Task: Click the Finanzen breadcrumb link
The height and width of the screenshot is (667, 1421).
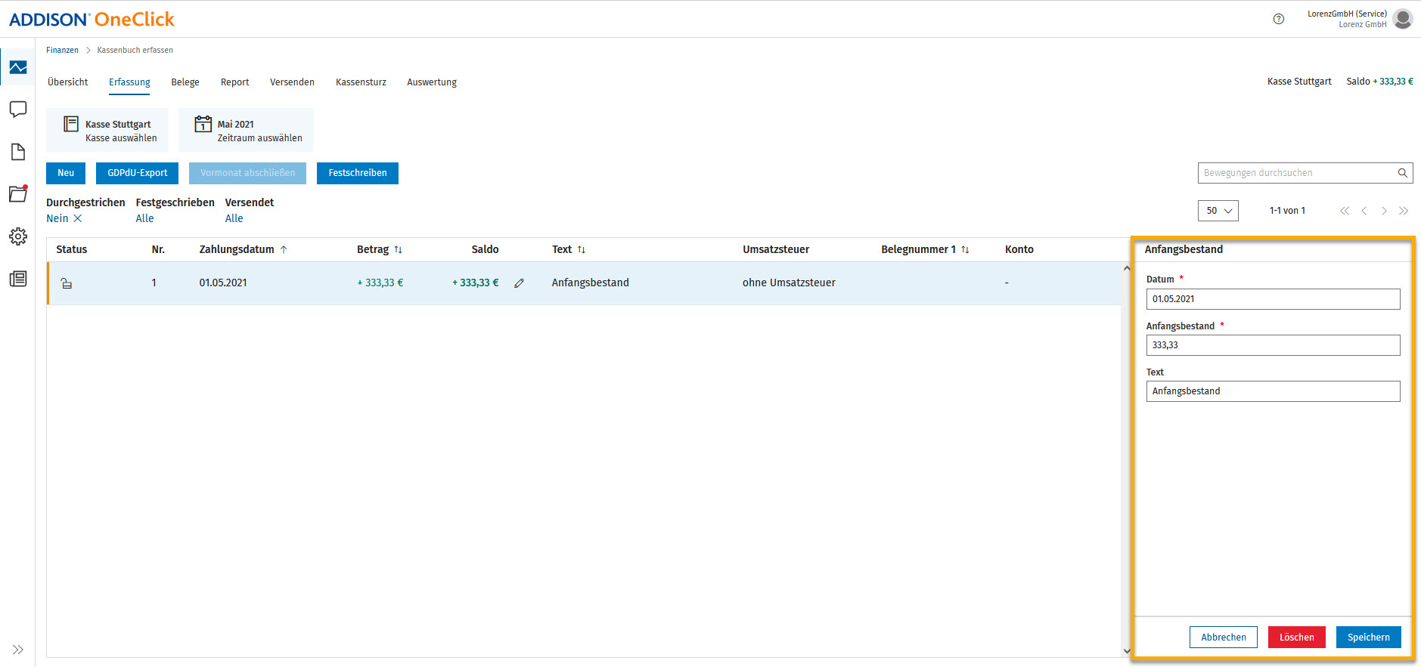Action: [x=62, y=50]
